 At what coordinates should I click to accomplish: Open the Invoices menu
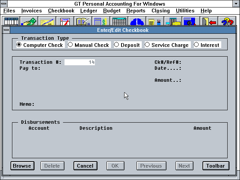click(31, 11)
